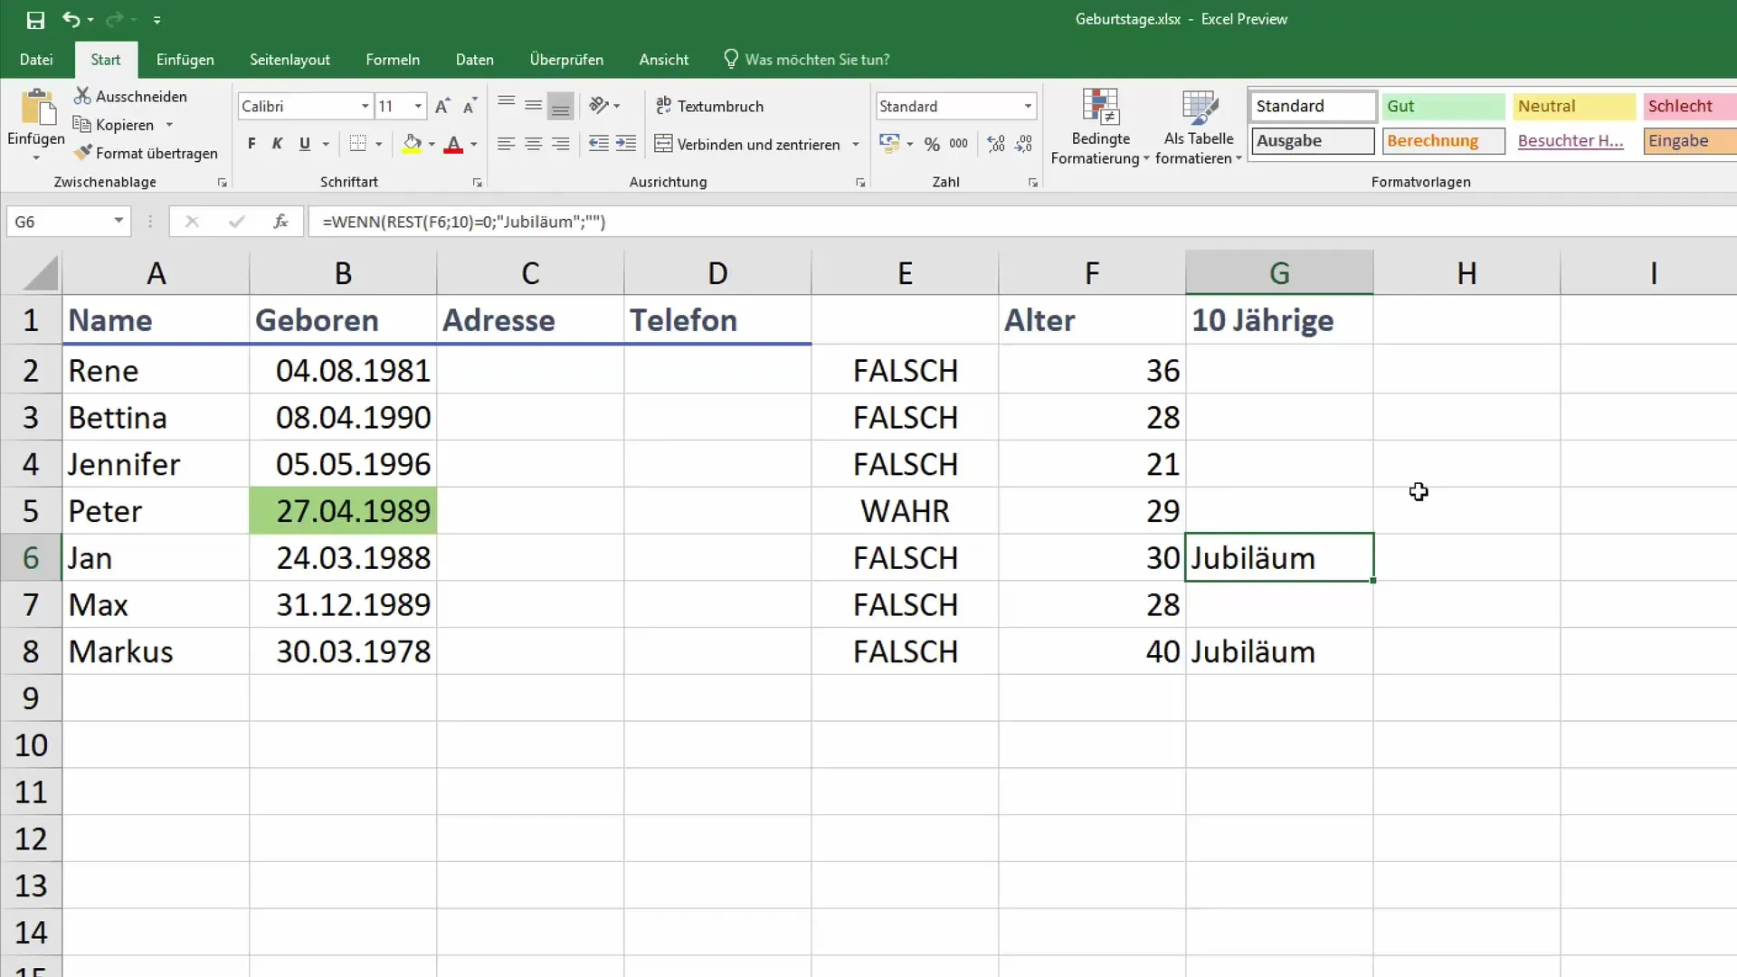This screenshot has width=1737, height=977.
Task: Select column G header
Action: (1279, 272)
